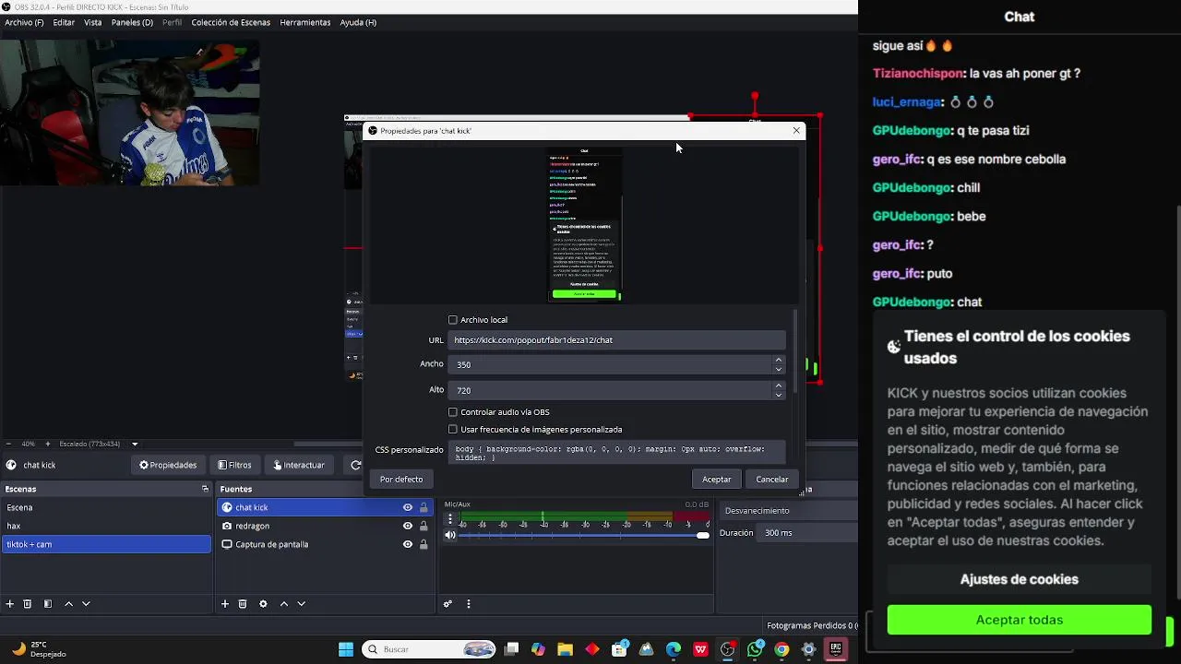Viewport: 1181px width, 664px height.
Task: Open Desvanecimiento transition dropdown
Action: click(789, 511)
